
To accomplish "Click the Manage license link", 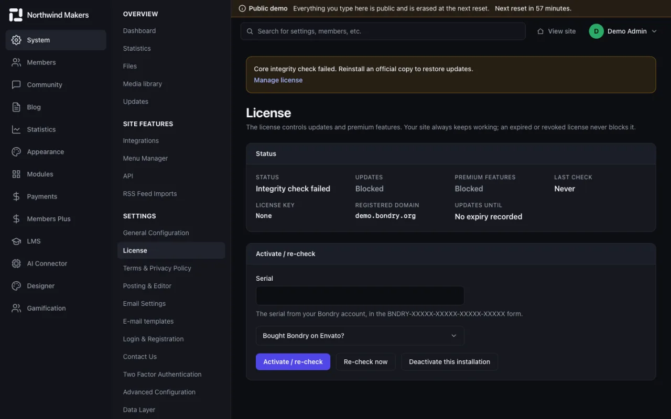I will [278, 80].
